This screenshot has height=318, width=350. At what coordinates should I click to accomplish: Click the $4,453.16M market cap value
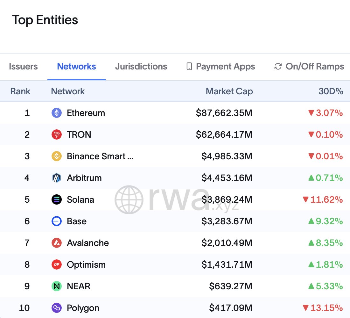click(227, 178)
